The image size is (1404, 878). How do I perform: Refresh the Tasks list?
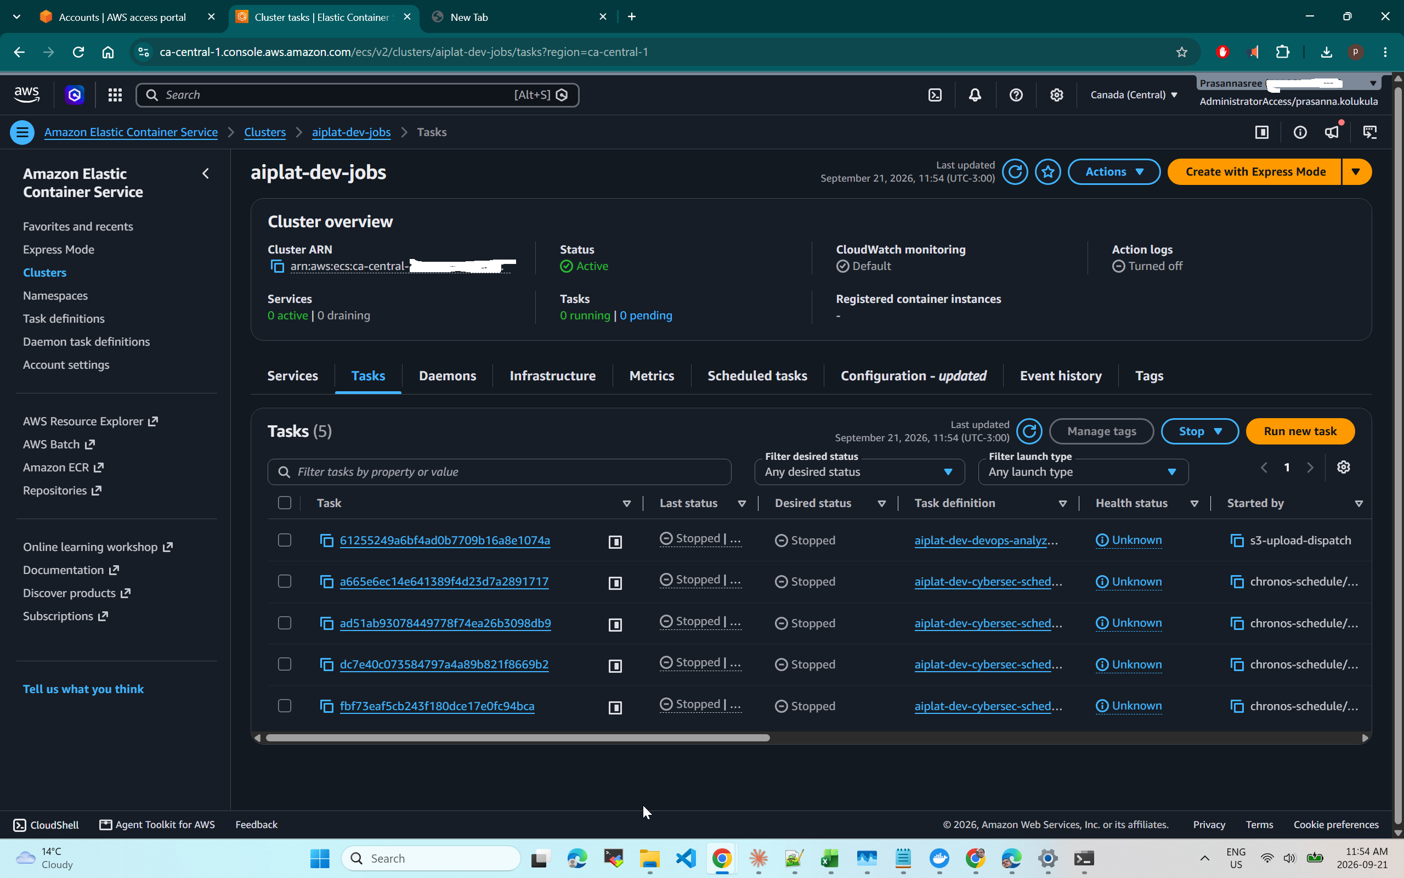pos(1029,431)
